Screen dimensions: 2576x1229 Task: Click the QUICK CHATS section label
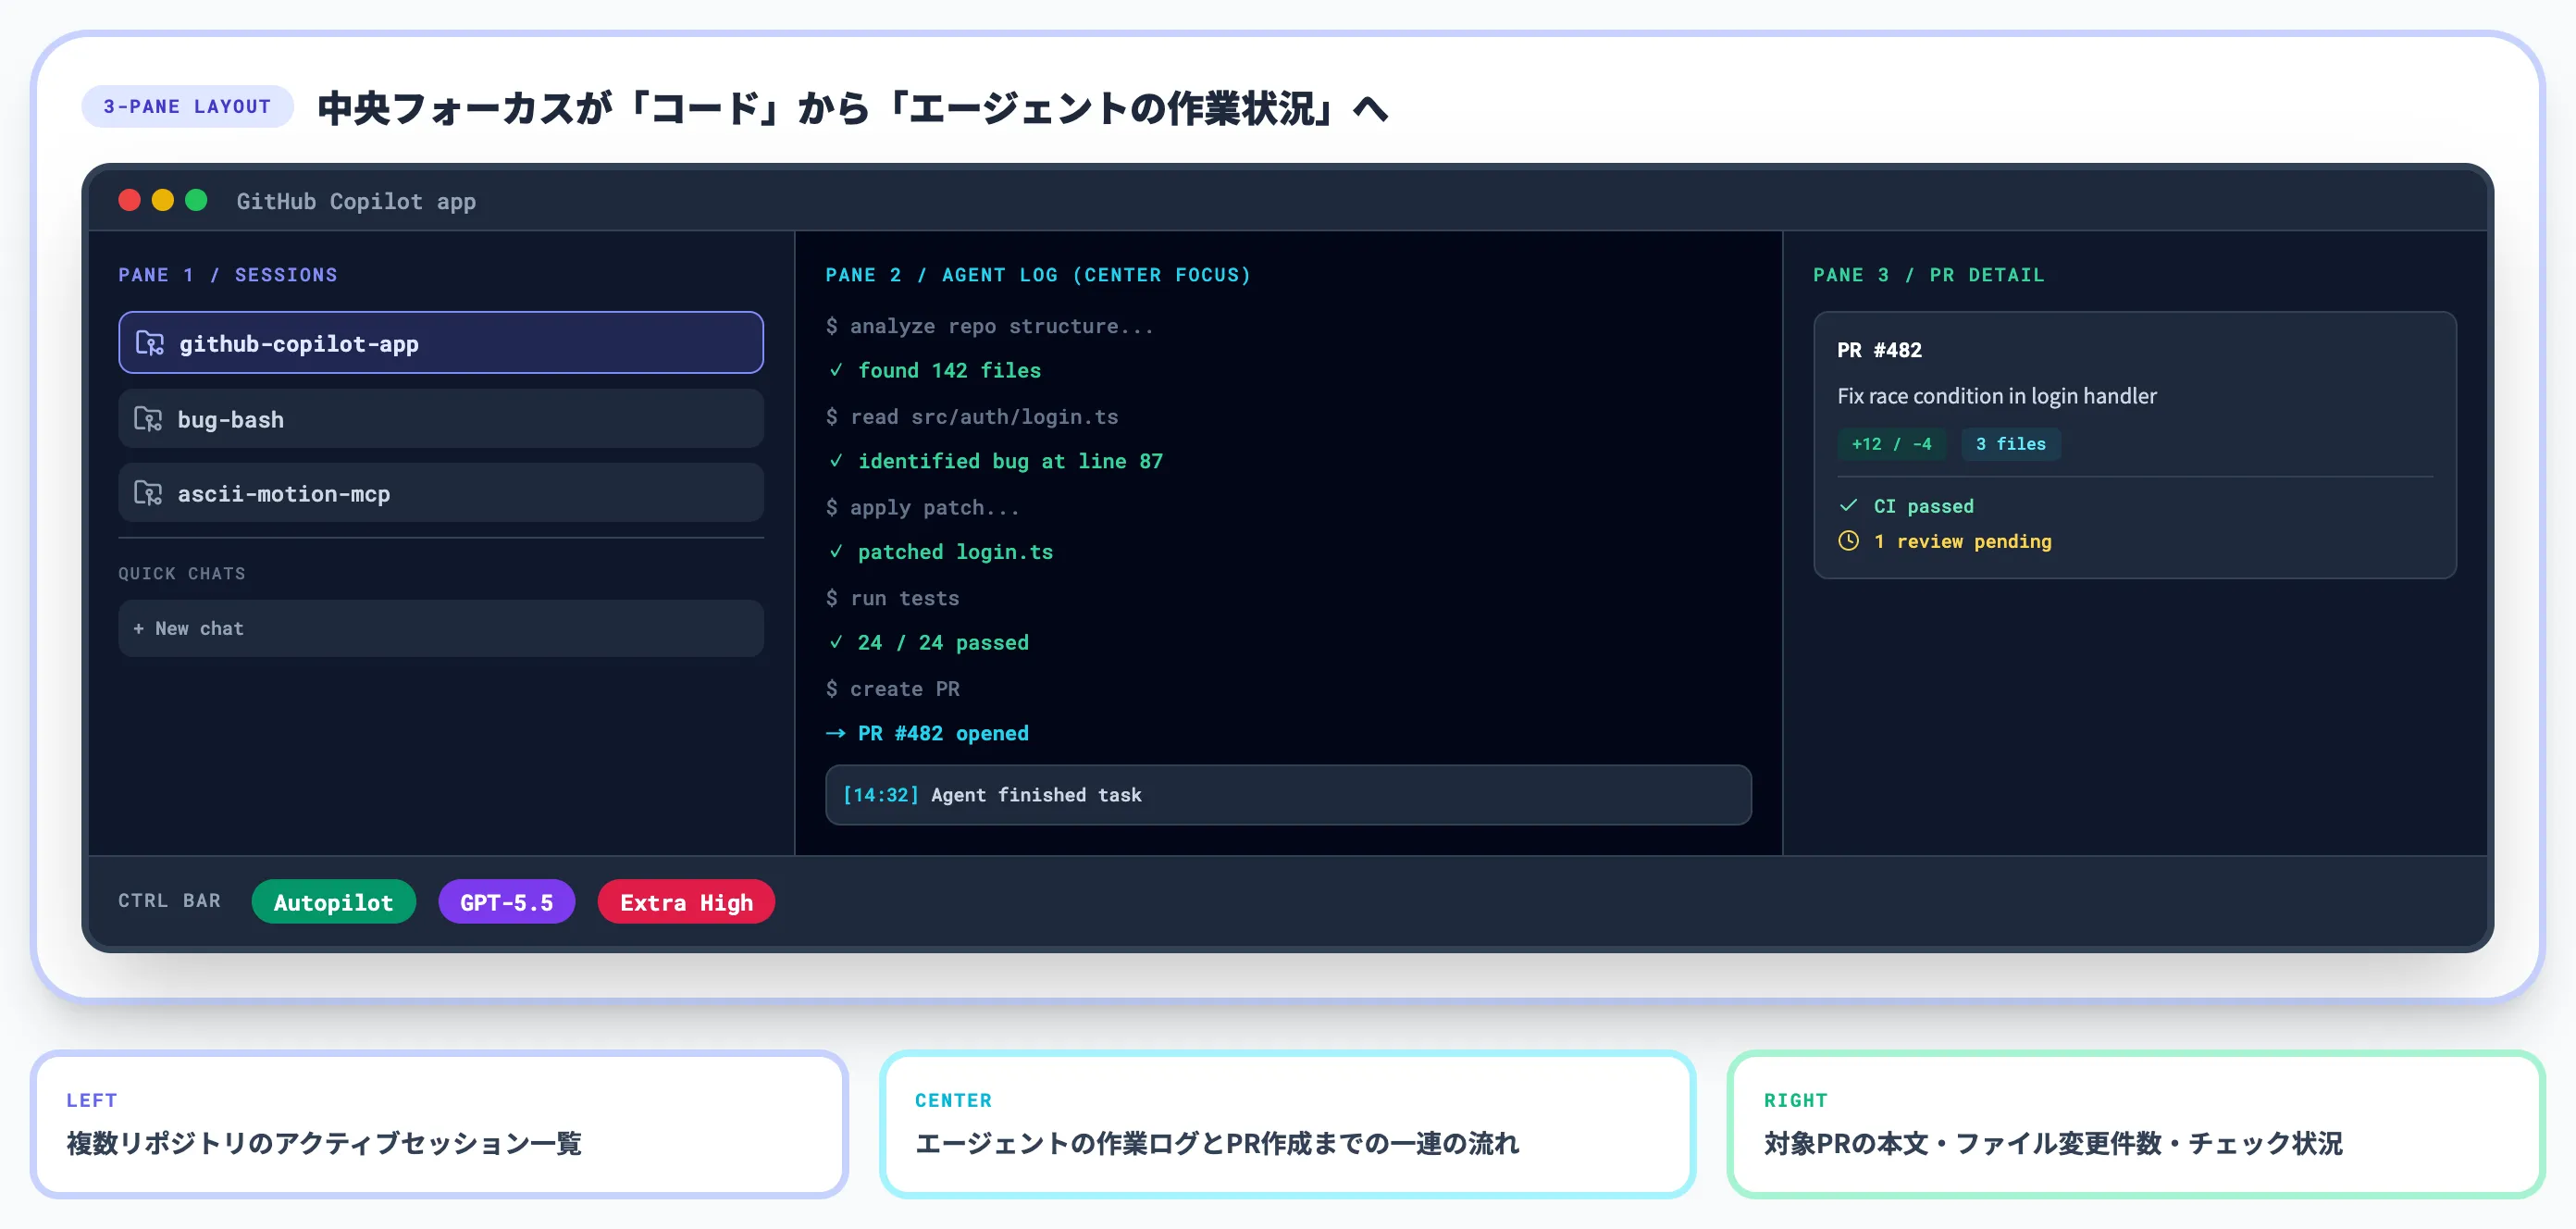(182, 573)
